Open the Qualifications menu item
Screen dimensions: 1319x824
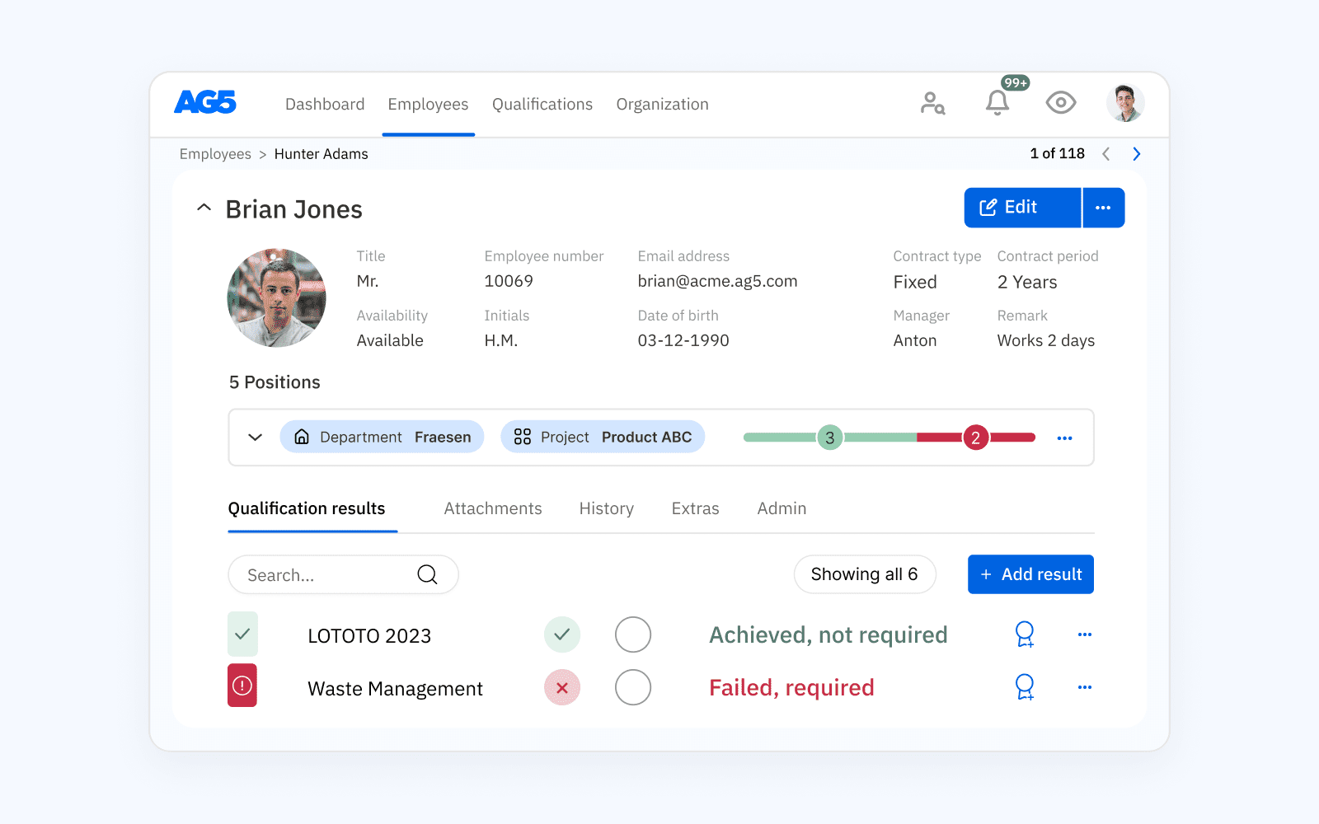(x=542, y=105)
